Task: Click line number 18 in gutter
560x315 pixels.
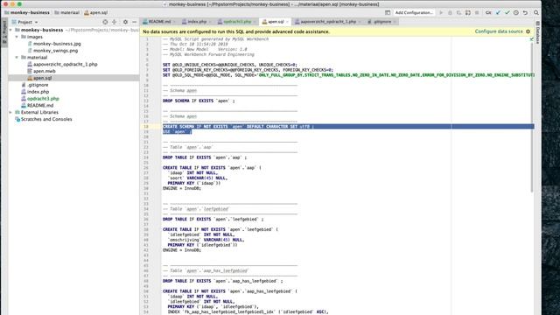Action: tap(146, 126)
